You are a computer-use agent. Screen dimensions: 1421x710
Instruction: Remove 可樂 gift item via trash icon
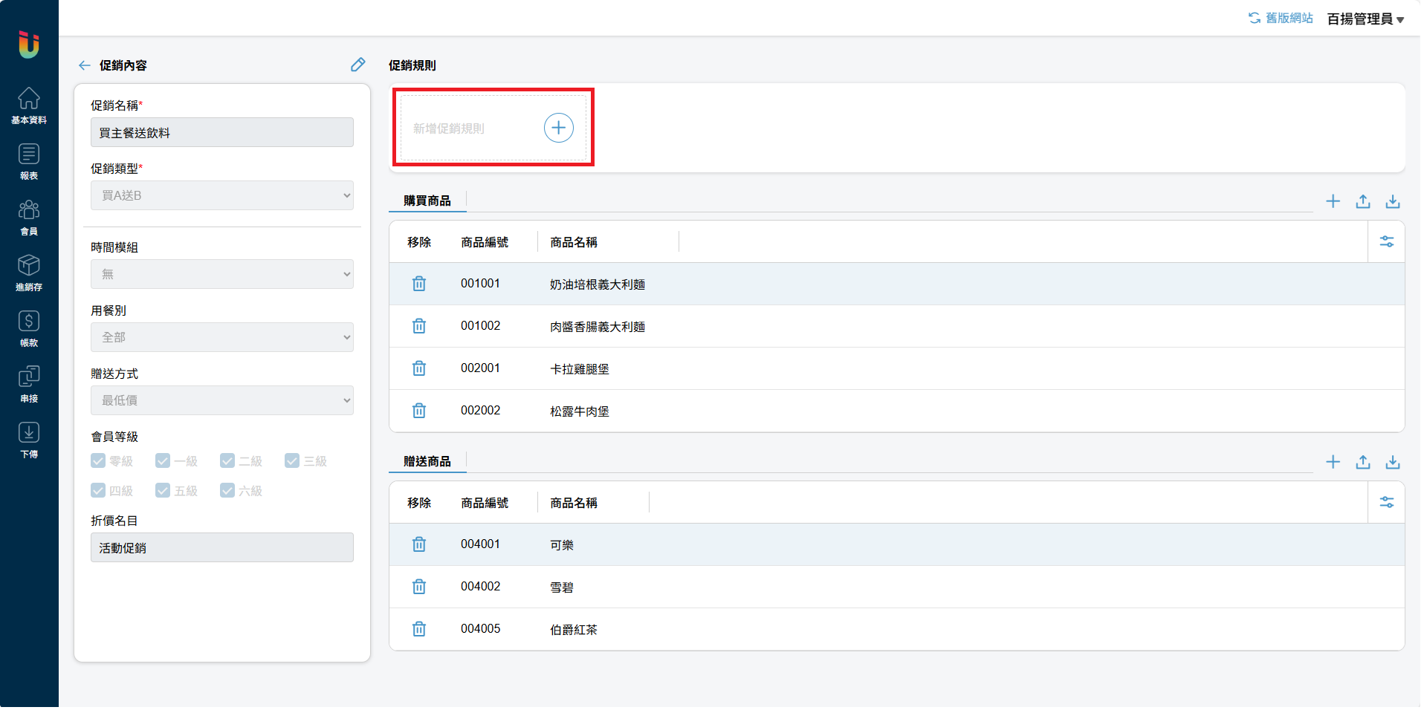pos(419,544)
